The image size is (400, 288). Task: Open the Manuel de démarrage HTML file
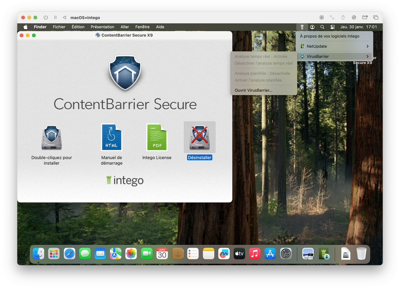click(x=112, y=137)
